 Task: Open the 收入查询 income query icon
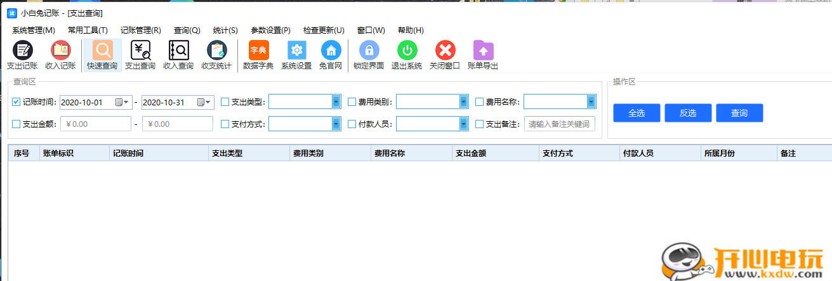coord(178,55)
